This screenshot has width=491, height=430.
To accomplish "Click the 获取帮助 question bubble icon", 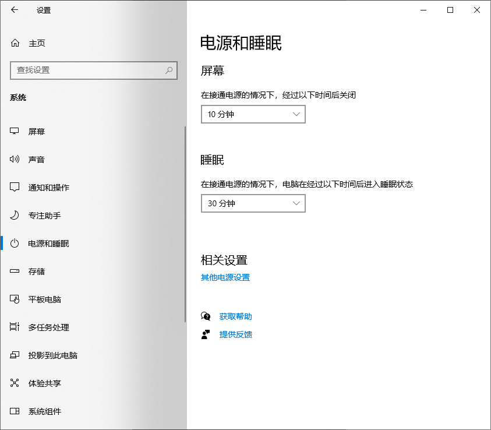I will coord(206,316).
